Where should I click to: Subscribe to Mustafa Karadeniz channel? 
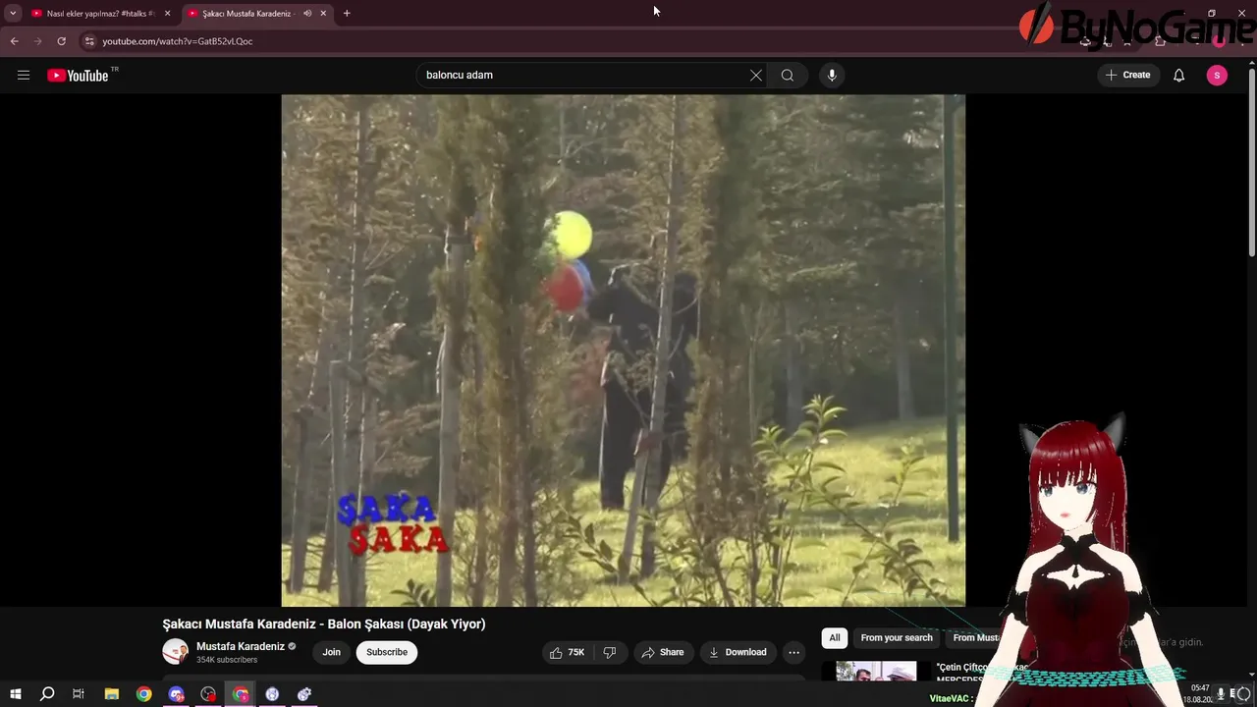pyautogui.click(x=387, y=652)
